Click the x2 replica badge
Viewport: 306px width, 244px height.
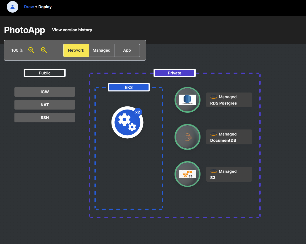[138, 112]
